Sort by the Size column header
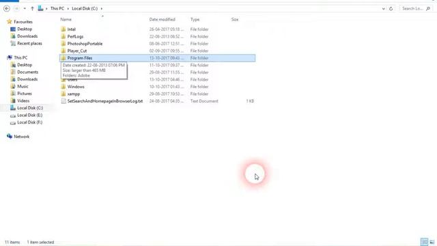 point(235,20)
